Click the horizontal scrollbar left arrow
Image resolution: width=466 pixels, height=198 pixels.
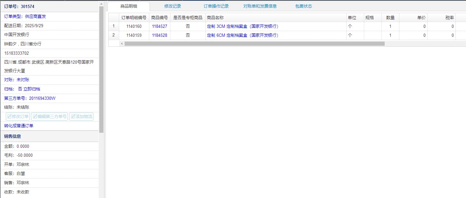click(x=122, y=44)
